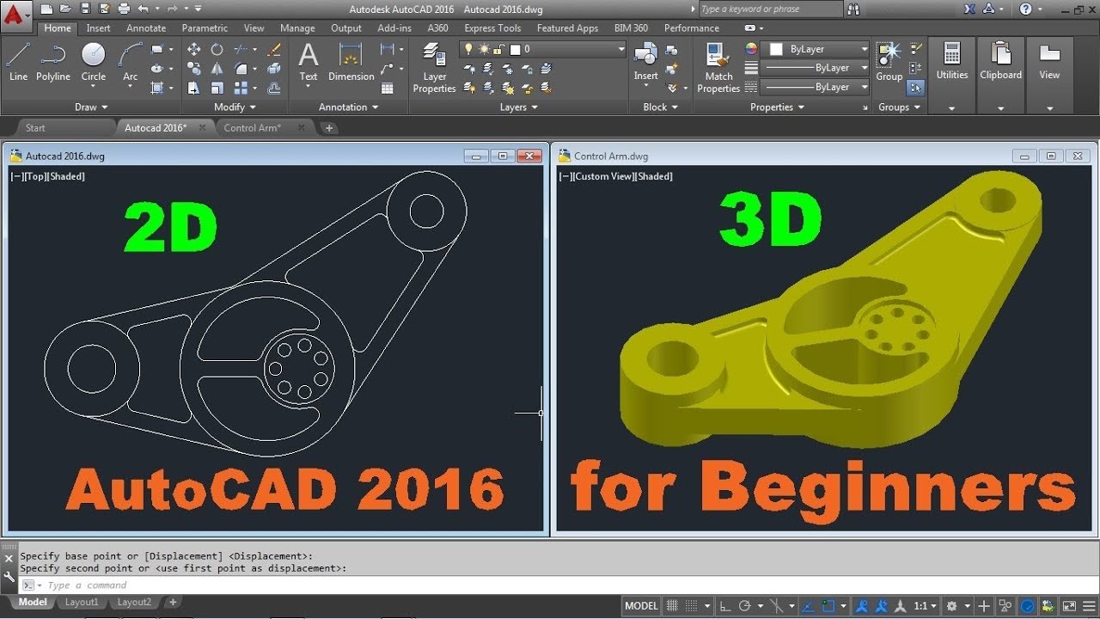The width and height of the screenshot is (1100, 619).
Task: Expand the Layers panel
Action: (x=519, y=107)
